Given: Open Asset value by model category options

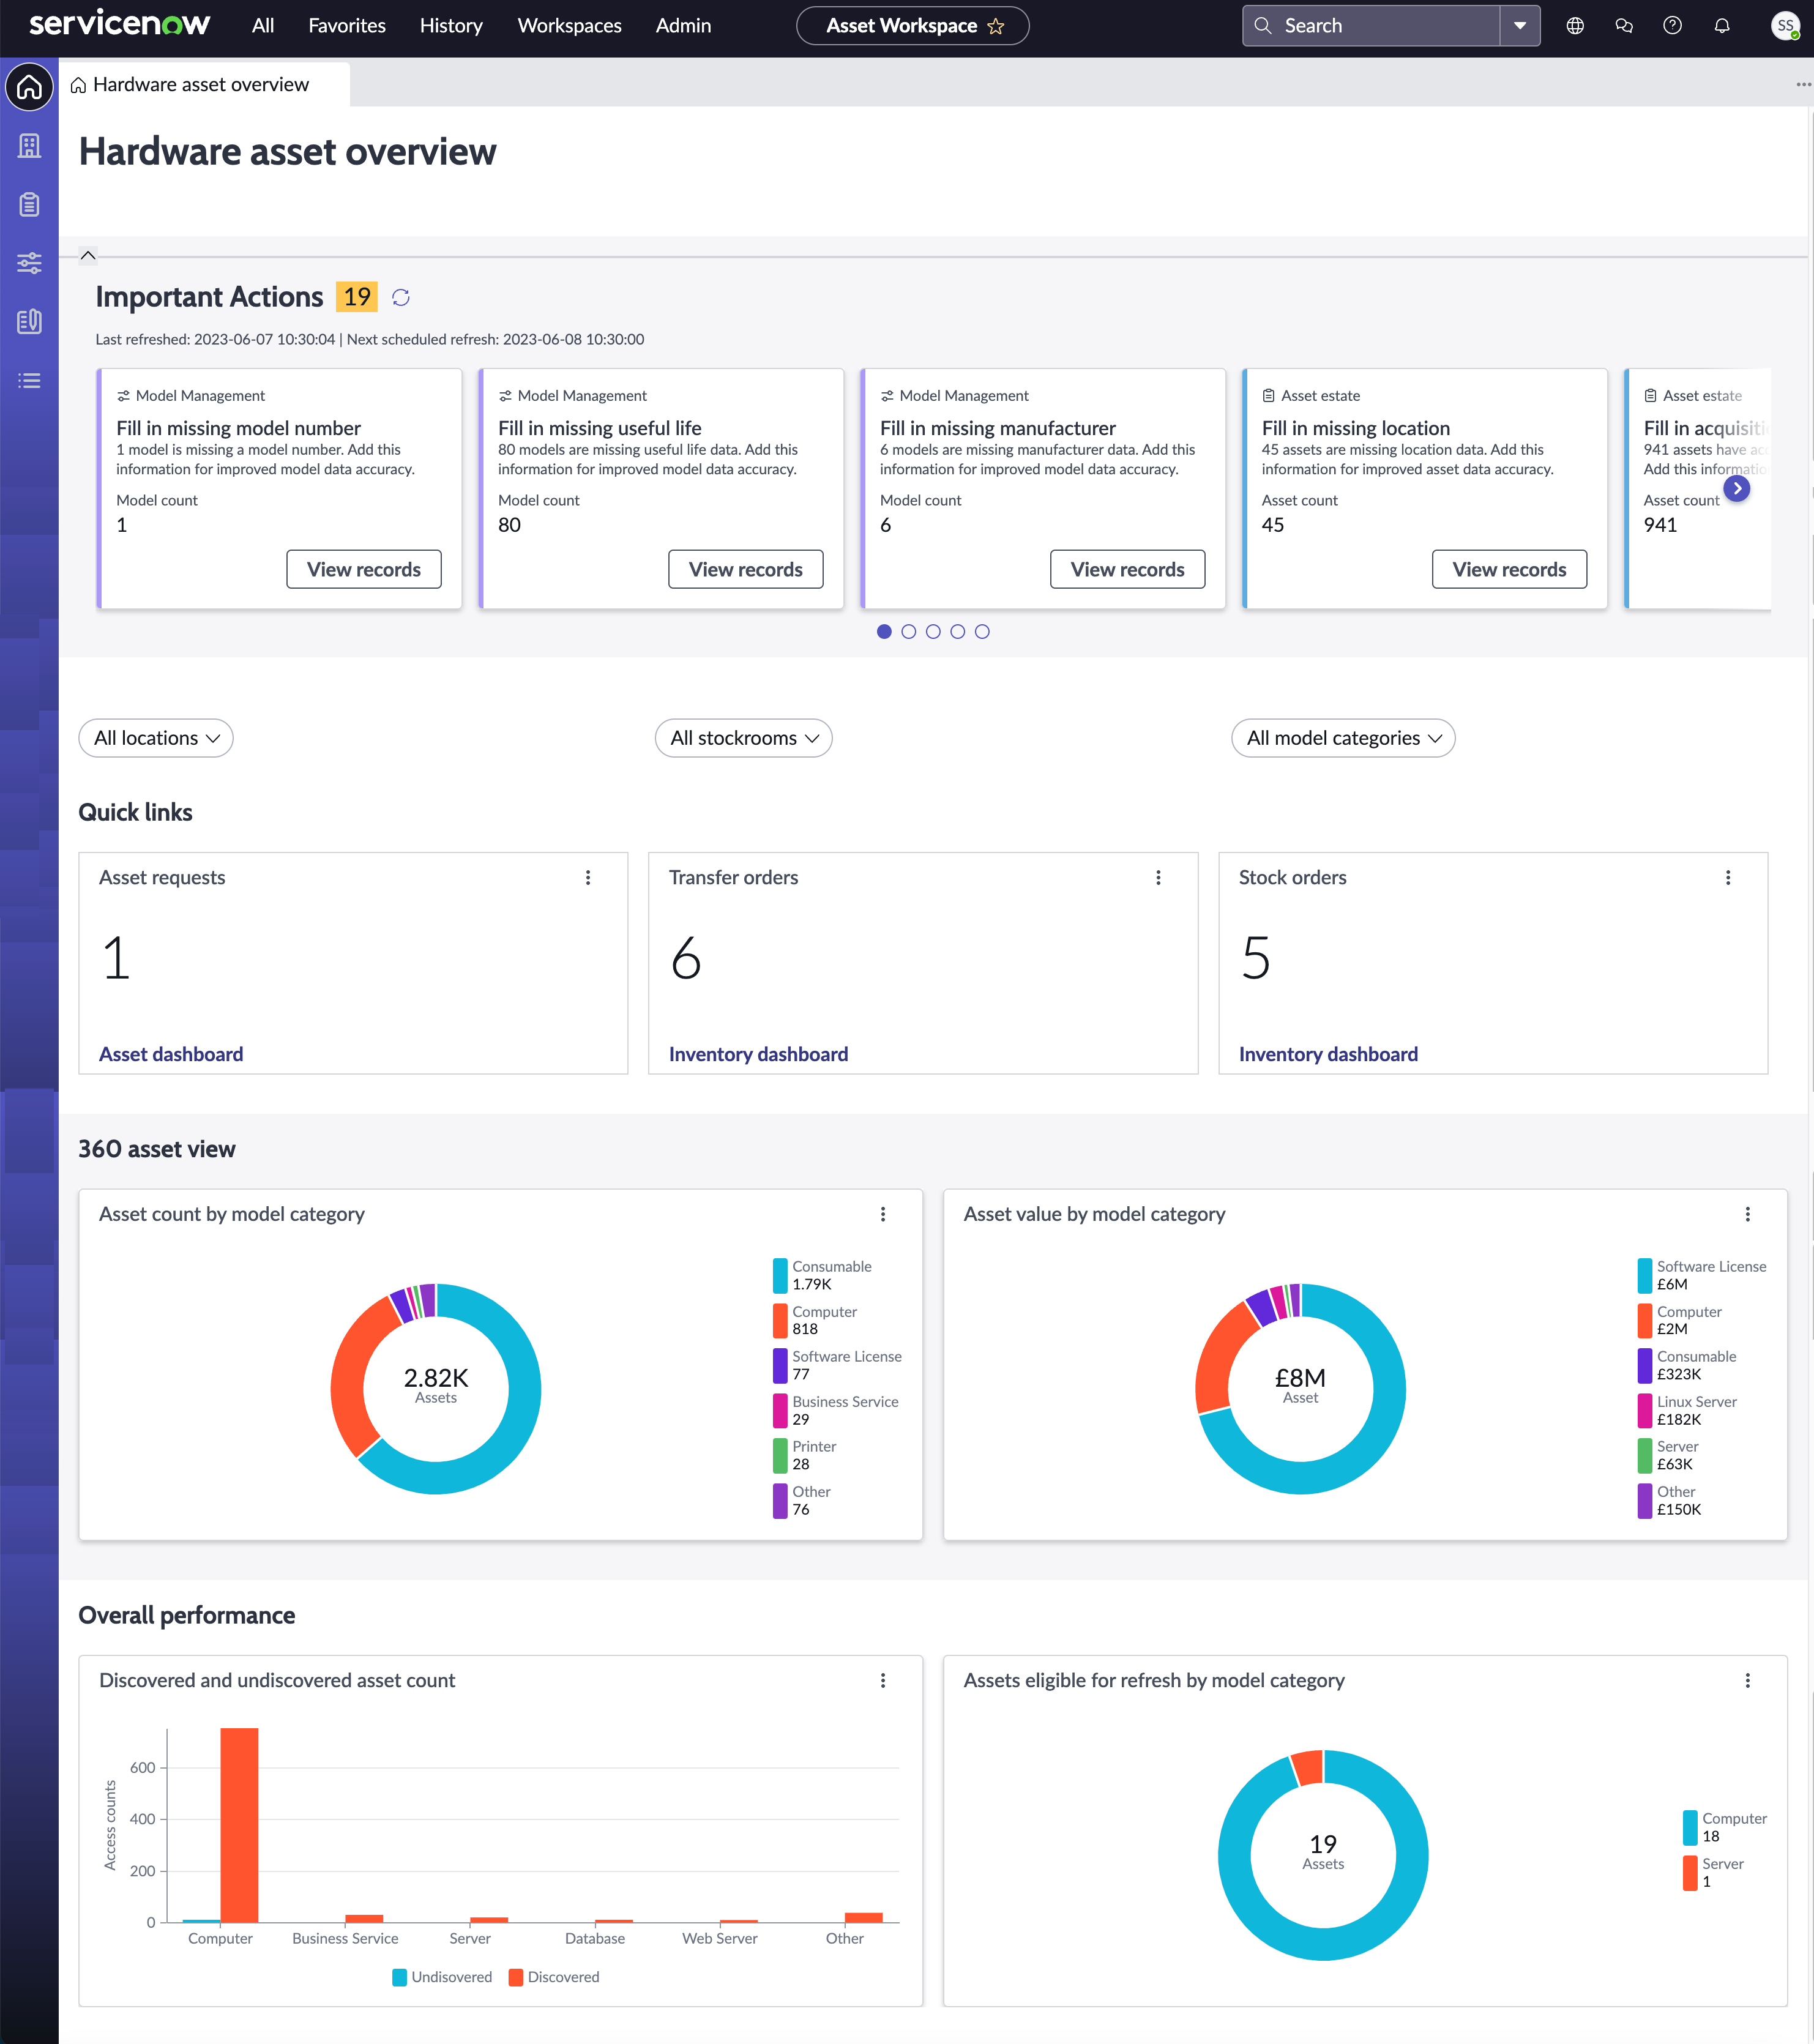Looking at the screenshot, I should (x=1748, y=1213).
